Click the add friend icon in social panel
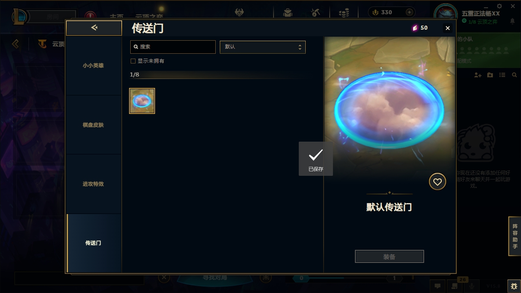 pos(478,75)
